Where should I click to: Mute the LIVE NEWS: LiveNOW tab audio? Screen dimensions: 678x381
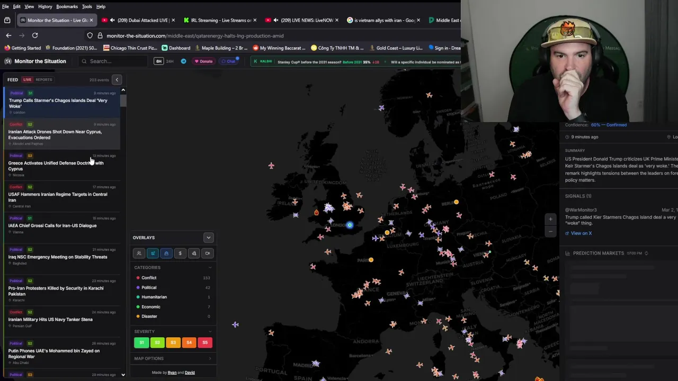coord(276,20)
